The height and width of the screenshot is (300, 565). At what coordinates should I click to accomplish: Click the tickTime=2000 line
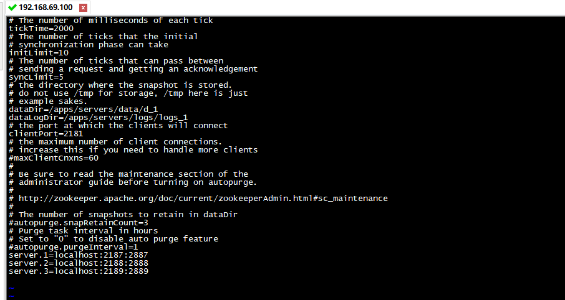[x=41, y=28]
